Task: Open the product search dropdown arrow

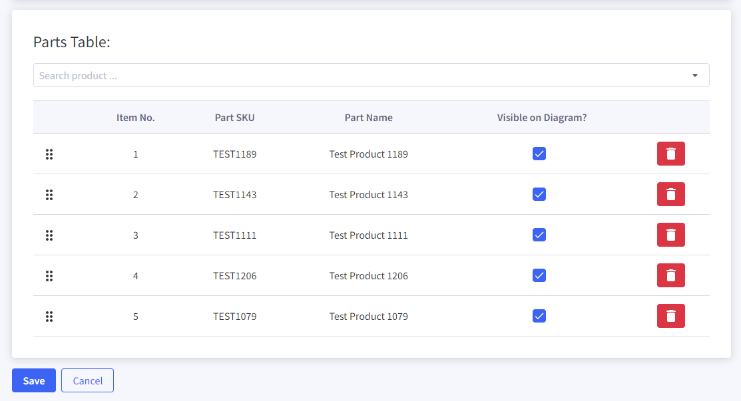Action: 694,75
